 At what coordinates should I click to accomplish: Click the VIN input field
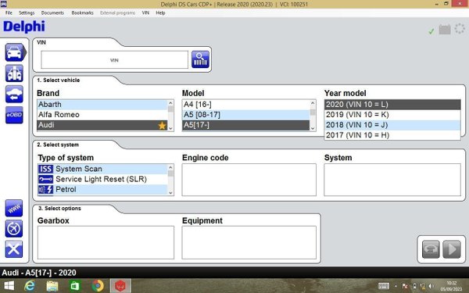pyautogui.click(x=115, y=60)
